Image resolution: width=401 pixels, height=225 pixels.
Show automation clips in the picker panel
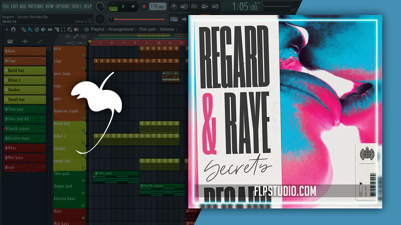40,41
